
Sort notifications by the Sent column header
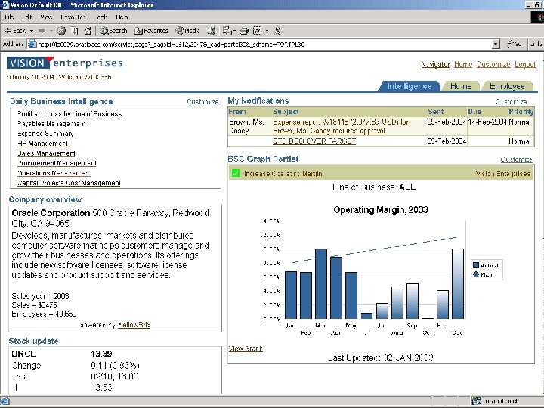tap(436, 111)
